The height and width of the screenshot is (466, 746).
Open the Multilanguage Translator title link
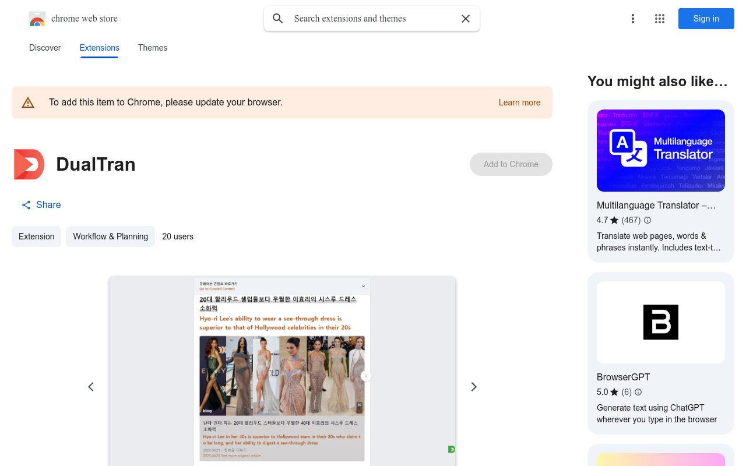point(656,205)
